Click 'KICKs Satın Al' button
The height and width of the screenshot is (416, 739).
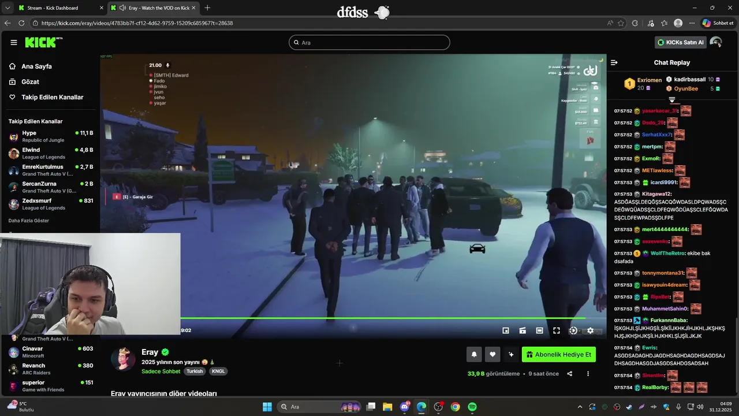click(x=681, y=42)
